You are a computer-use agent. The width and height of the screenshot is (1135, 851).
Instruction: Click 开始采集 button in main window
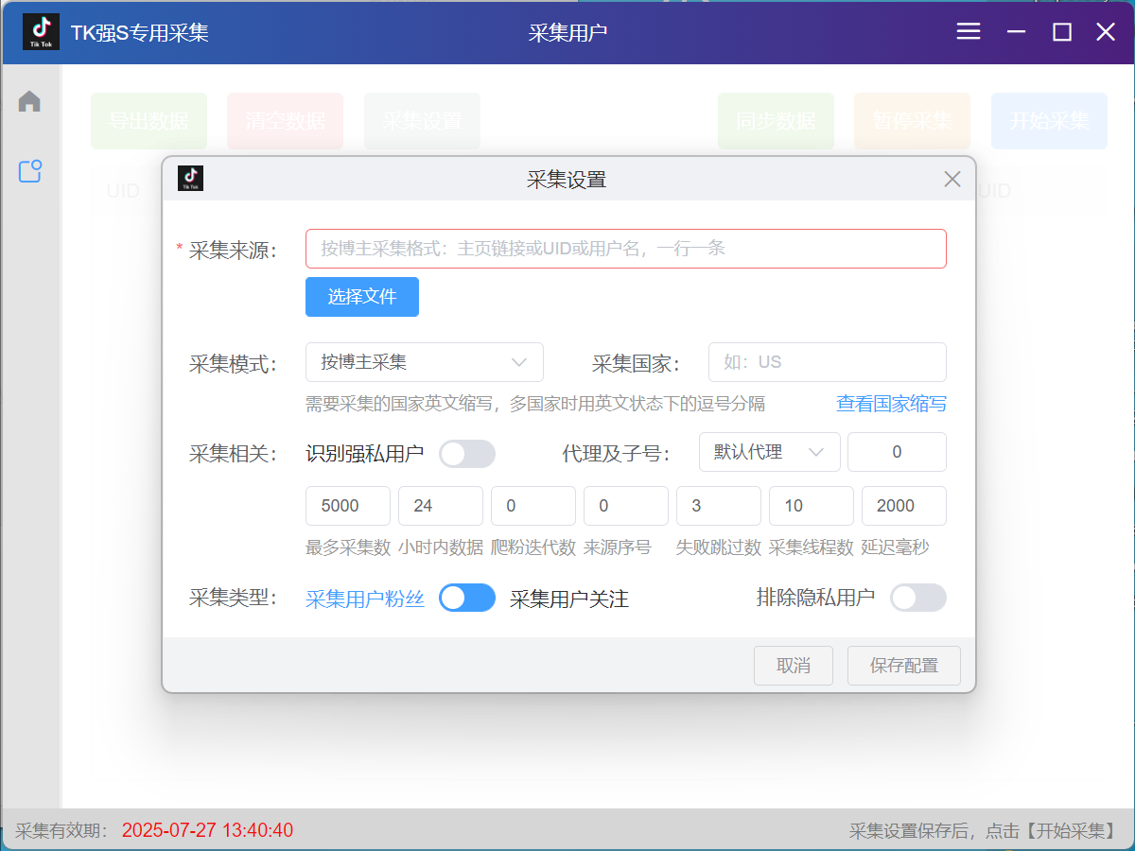click(1049, 121)
